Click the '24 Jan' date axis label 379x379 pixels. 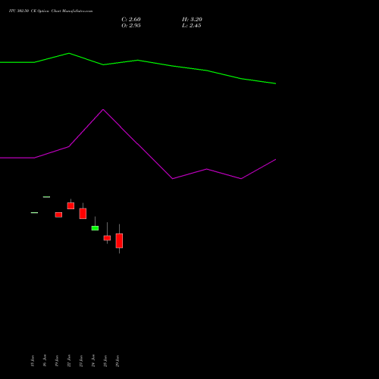[93, 361]
